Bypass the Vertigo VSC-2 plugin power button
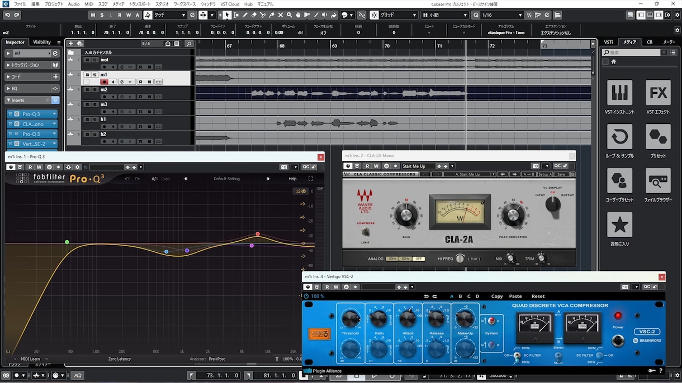Image resolution: width=682 pixels, height=383 pixels. pos(307,287)
